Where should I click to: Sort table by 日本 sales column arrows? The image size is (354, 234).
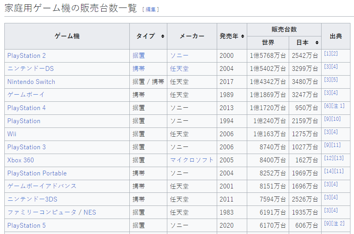(317, 43)
